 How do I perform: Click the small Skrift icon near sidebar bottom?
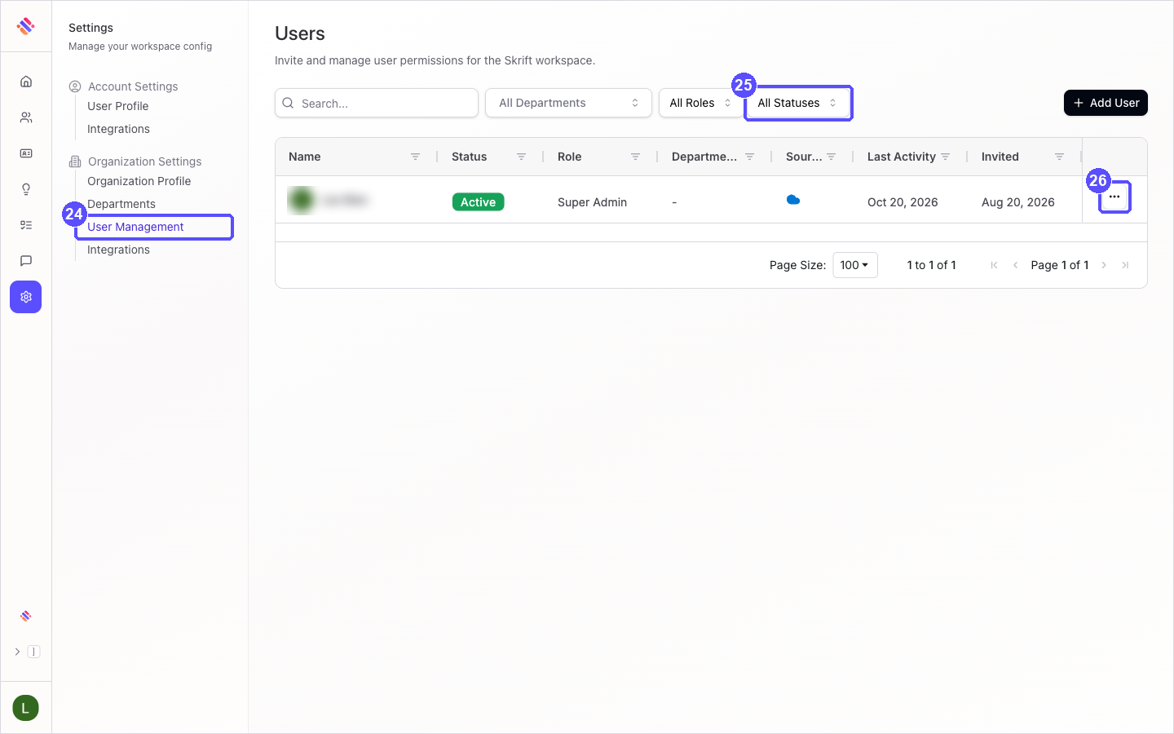26,616
